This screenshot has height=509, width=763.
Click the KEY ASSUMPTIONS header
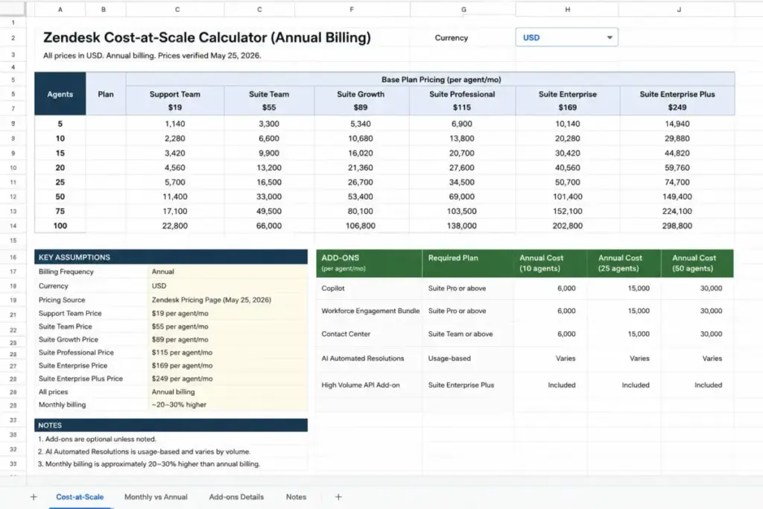171,257
